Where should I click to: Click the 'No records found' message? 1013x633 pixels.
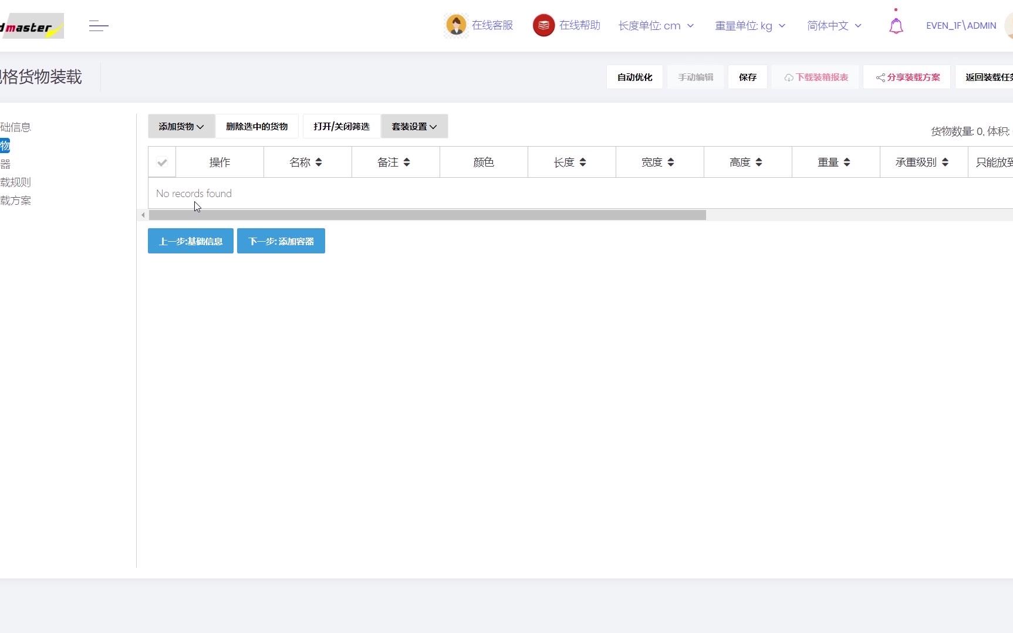[x=194, y=194]
